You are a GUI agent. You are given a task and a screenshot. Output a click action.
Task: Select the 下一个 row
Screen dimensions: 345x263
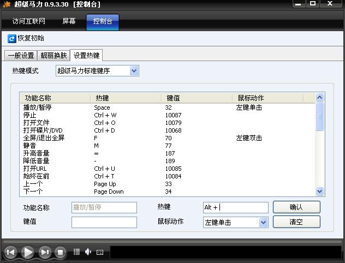[167, 192]
